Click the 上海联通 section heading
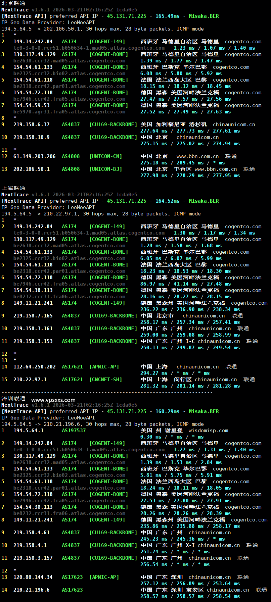The height and width of the screenshot is (602, 271). pyautogui.click(x=13, y=188)
